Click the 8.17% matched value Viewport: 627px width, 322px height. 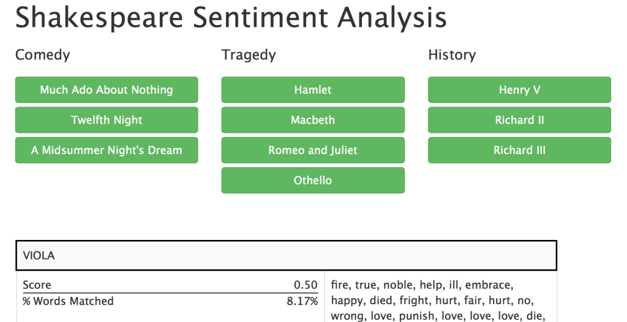(x=302, y=301)
